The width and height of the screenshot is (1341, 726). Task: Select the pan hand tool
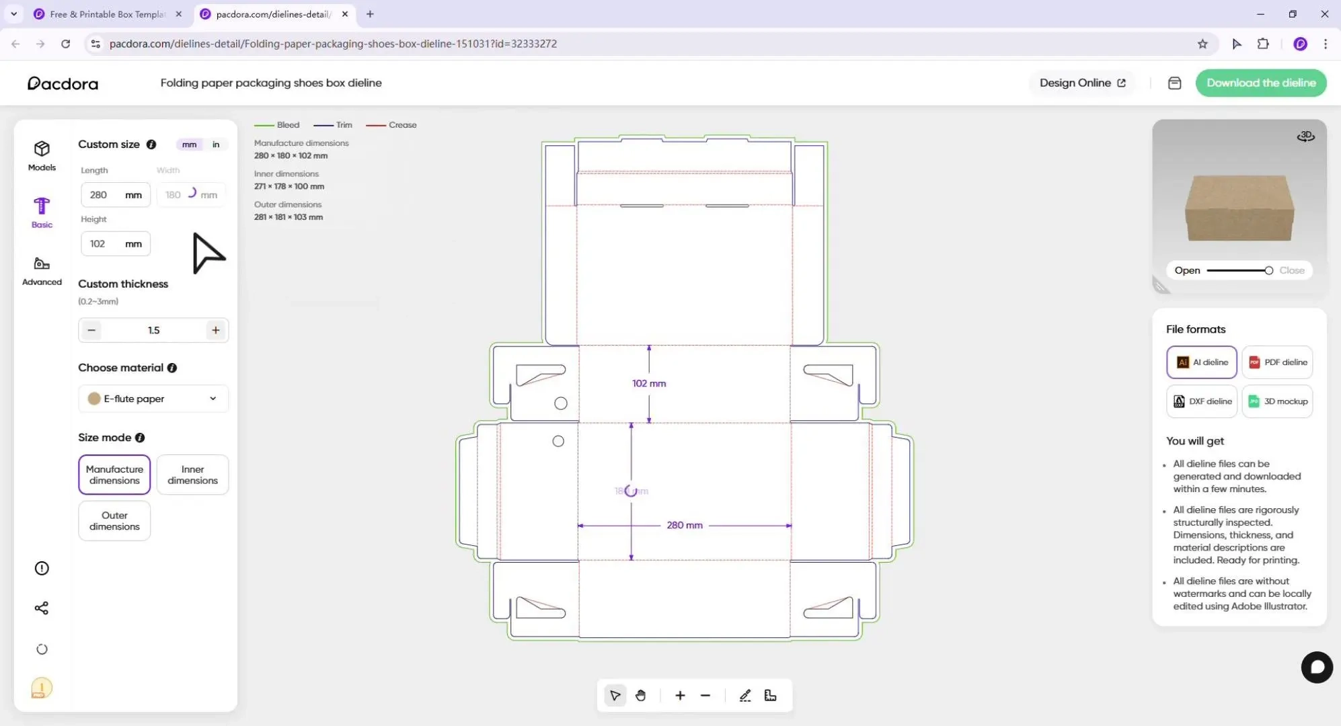coord(640,696)
